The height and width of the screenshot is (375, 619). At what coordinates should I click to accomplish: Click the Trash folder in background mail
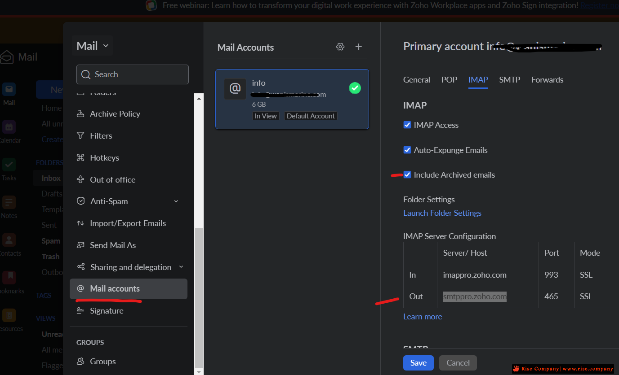click(x=50, y=257)
